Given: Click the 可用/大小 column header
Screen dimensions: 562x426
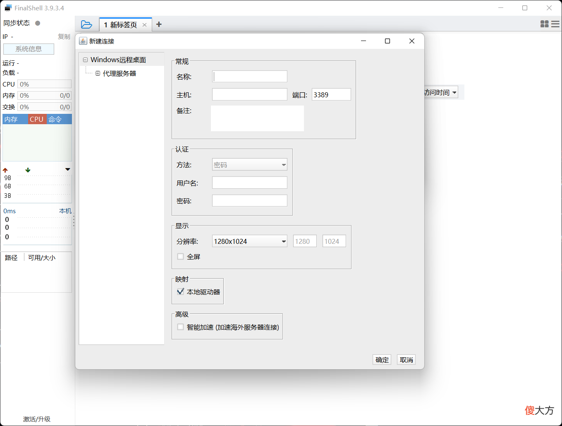Looking at the screenshot, I should (42, 258).
